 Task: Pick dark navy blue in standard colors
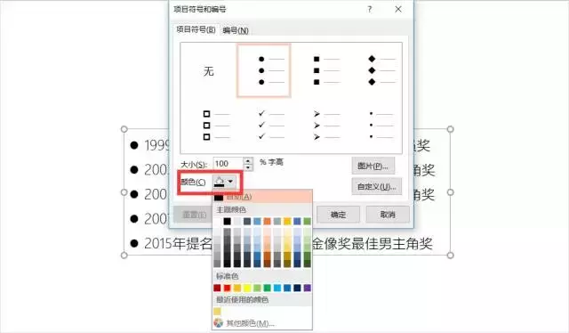(297, 288)
